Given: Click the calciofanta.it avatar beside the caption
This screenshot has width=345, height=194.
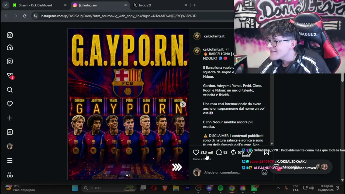Looking at the screenshot, I should [197, 51].
